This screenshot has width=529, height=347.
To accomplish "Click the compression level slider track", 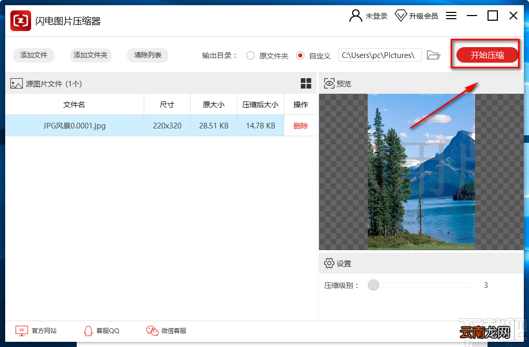I will (420, 285).
